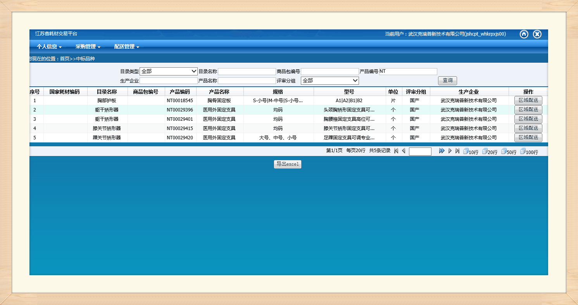Open the 评审分组 dropdown
The width and height of the screenshot is (578, 305).
(330, 81)
